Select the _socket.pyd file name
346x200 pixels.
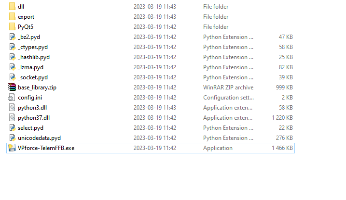click(x=33, y=77)
